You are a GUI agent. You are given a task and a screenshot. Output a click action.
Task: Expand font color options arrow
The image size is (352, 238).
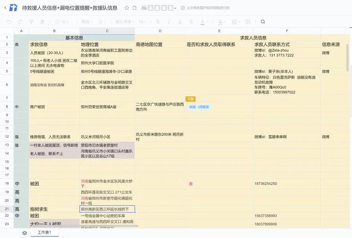tap(207, 22)
